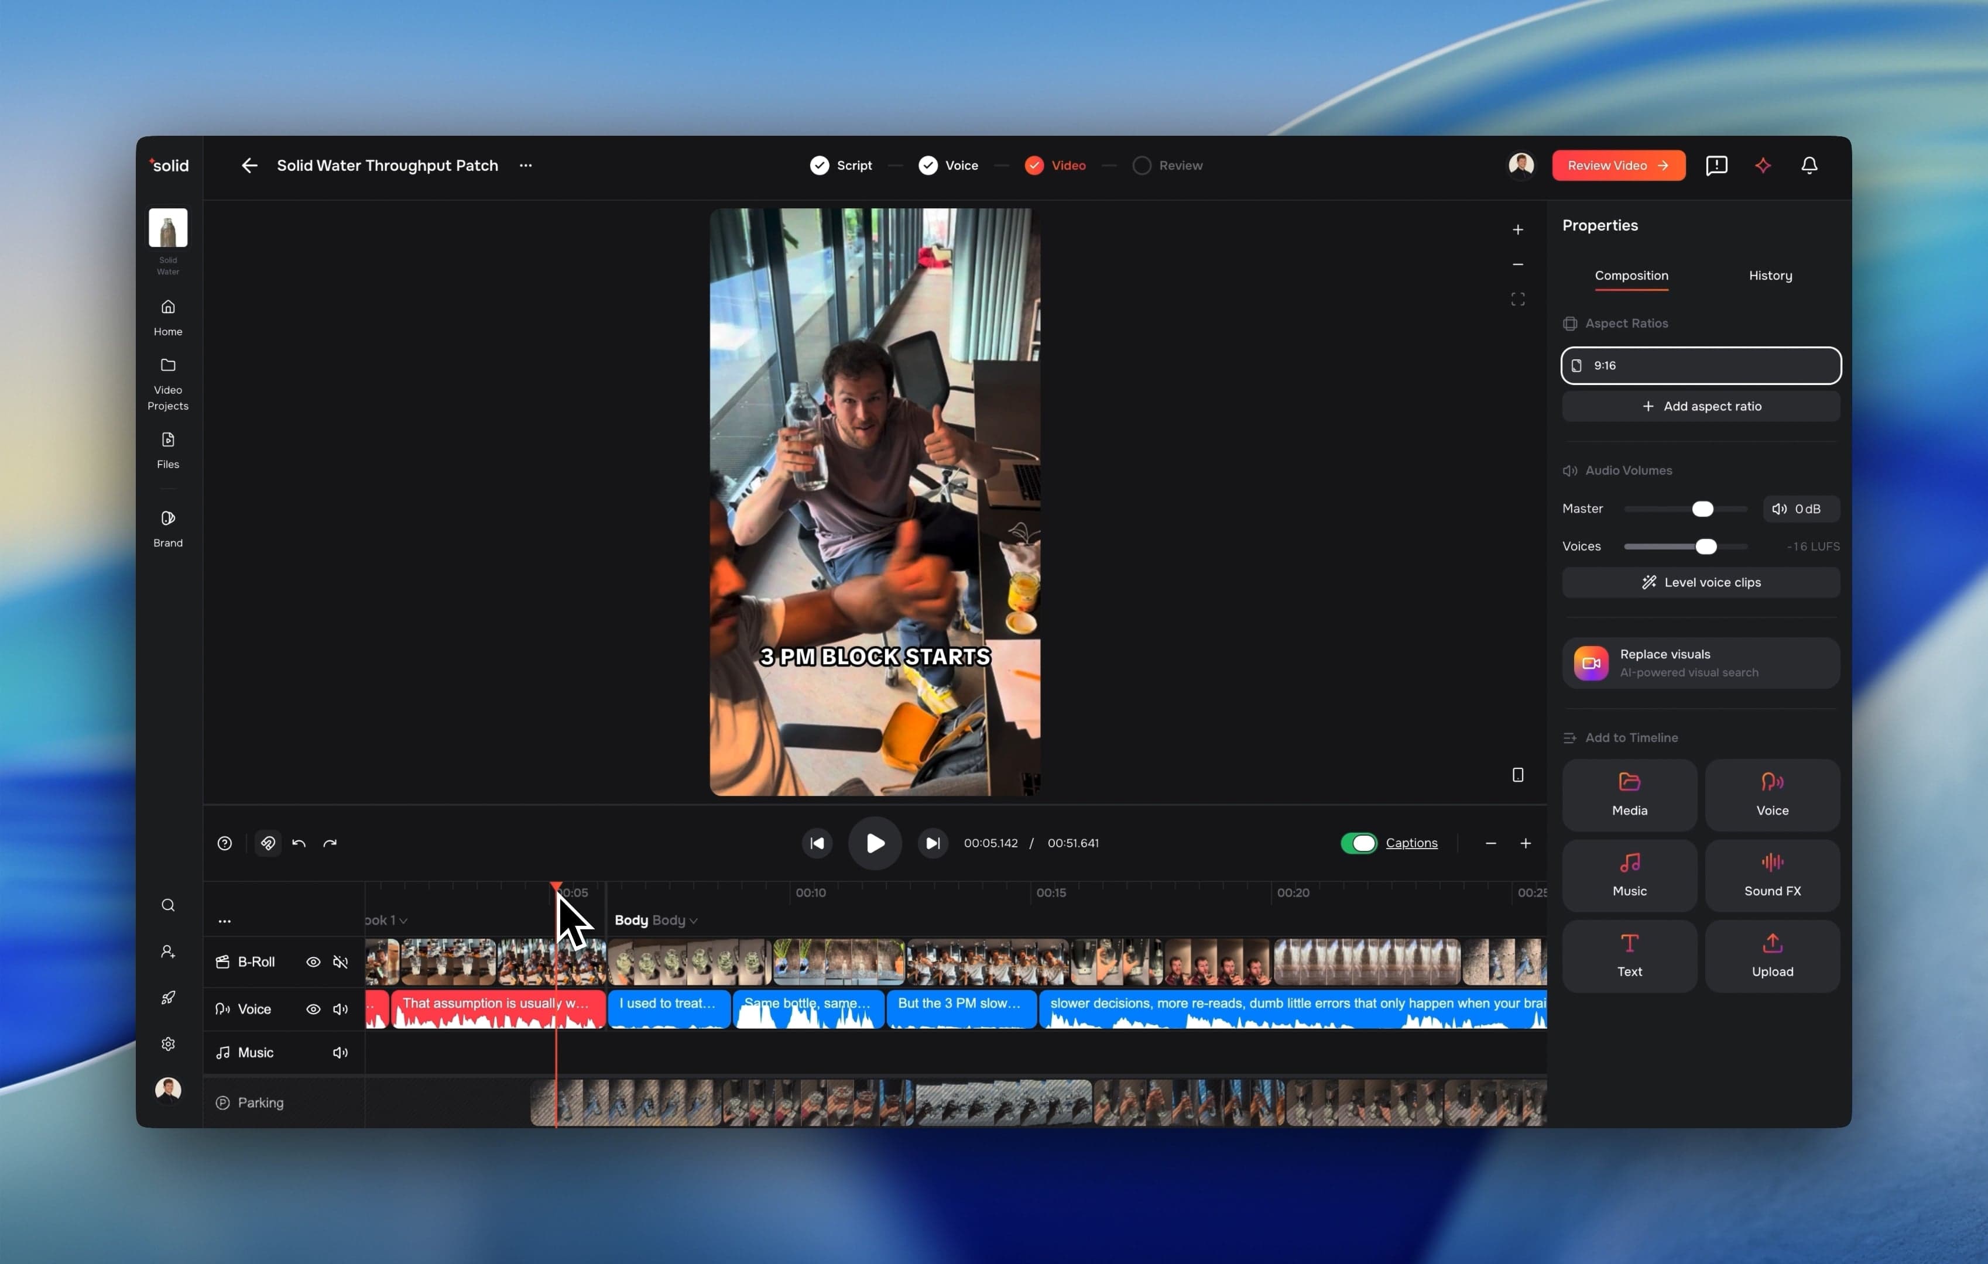Redo the last edit
This screenshot has width=1988, height=1264.
pyautogui.click(x=330, y=843)
